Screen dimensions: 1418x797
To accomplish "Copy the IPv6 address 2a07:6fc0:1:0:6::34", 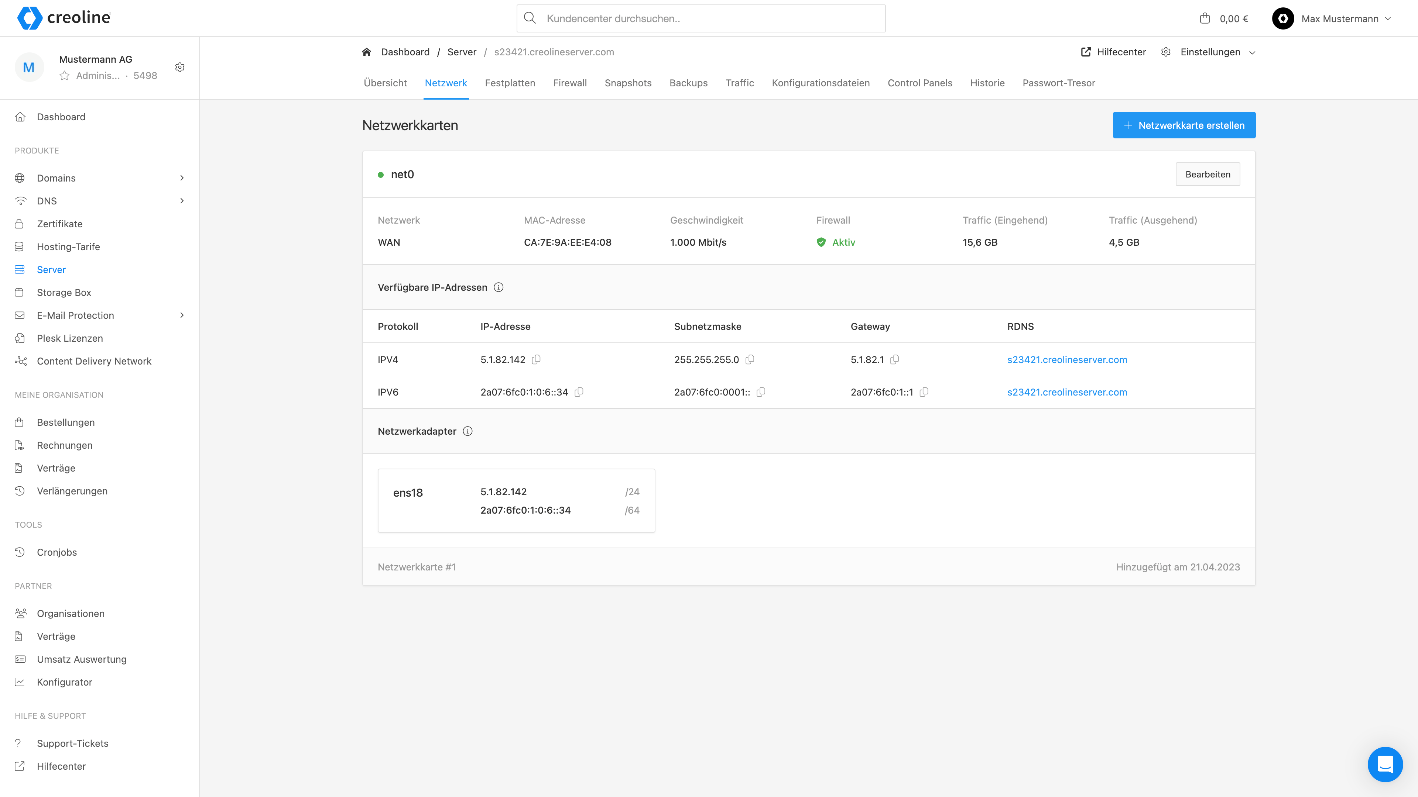I will coord(580,392).
